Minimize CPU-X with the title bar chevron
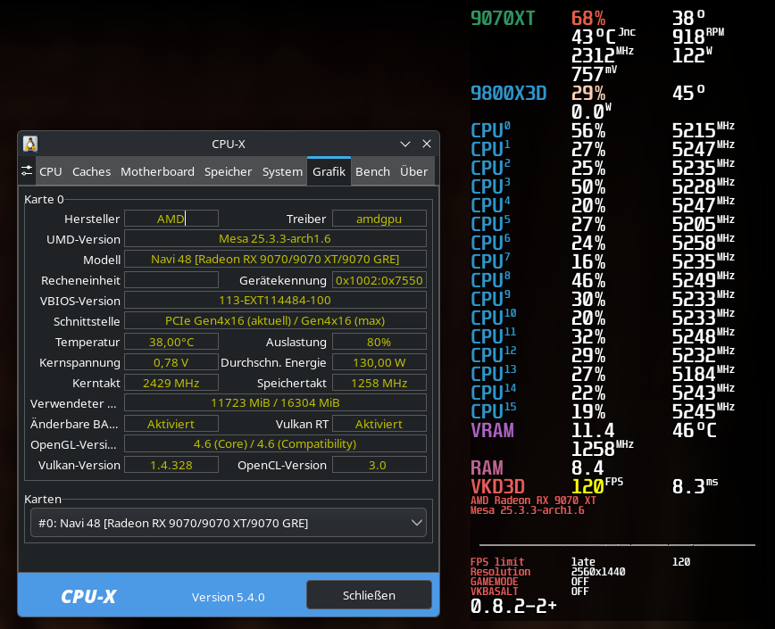Viewport: 775px width, 629px height. click(x=405, y=144)
